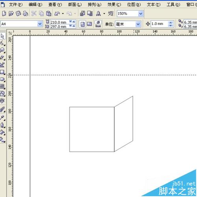Open the 工具 (O) menu
197x197 pixels.
coord(173,5)
